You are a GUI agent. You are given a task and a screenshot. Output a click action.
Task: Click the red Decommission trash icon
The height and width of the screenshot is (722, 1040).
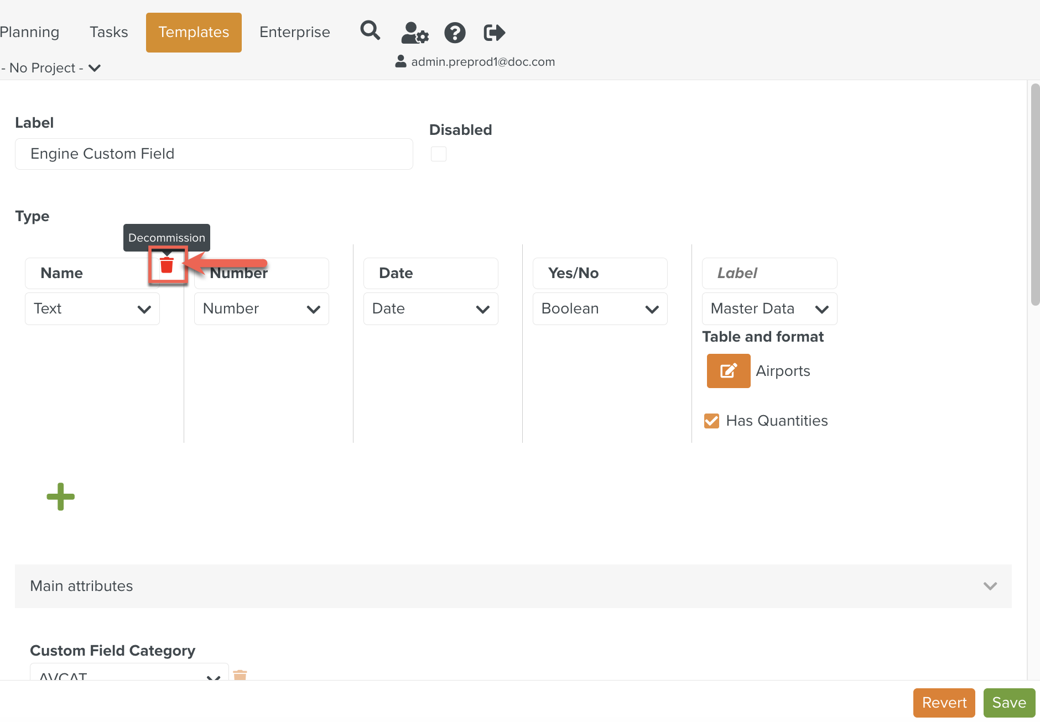[x=167, y=265]
